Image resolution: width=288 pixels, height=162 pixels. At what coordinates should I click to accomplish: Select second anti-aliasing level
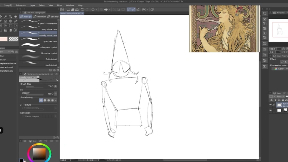click(45, 100)
